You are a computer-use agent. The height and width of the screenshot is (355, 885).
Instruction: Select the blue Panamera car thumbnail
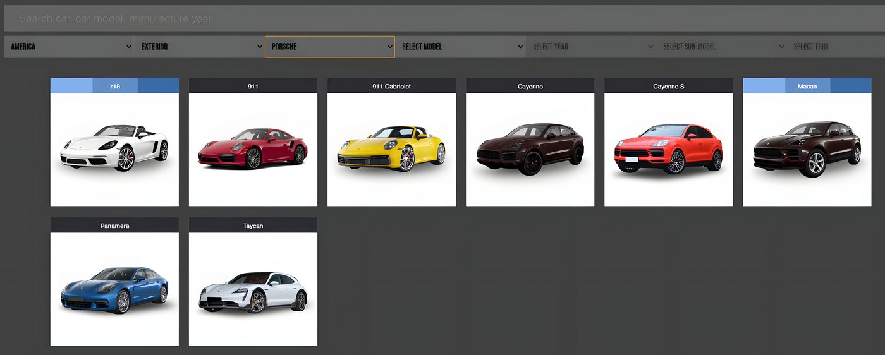coord(114,289)
